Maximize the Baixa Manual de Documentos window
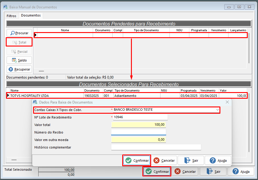 click(239, 7)
